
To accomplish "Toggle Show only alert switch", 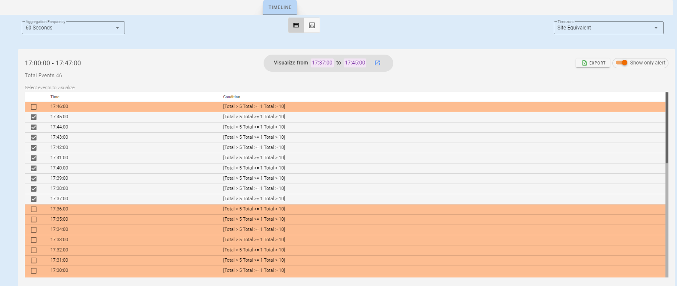I will point(622,63).
